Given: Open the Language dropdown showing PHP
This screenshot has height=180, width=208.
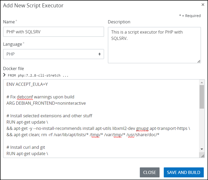Looking at the screenshot, I should point(53,54).
